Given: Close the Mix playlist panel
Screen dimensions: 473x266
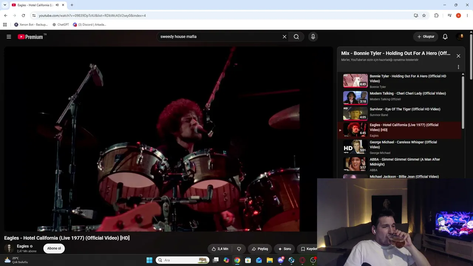Looking at the screenshot, I should (x=458, y=56).
